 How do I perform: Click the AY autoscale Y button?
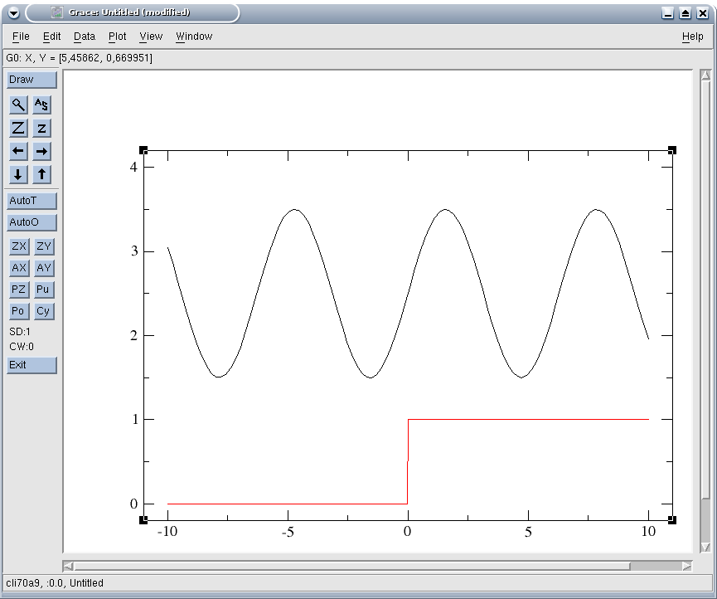click(x=43, y=268)
